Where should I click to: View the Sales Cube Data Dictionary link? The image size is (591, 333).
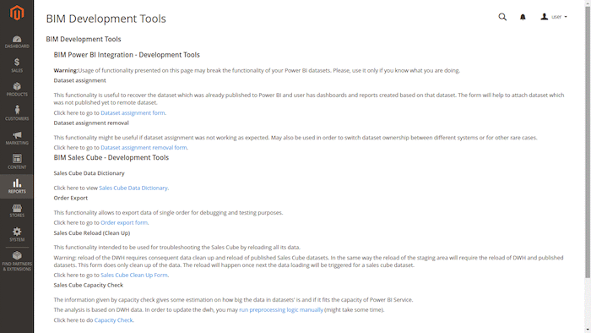(133, 188)
